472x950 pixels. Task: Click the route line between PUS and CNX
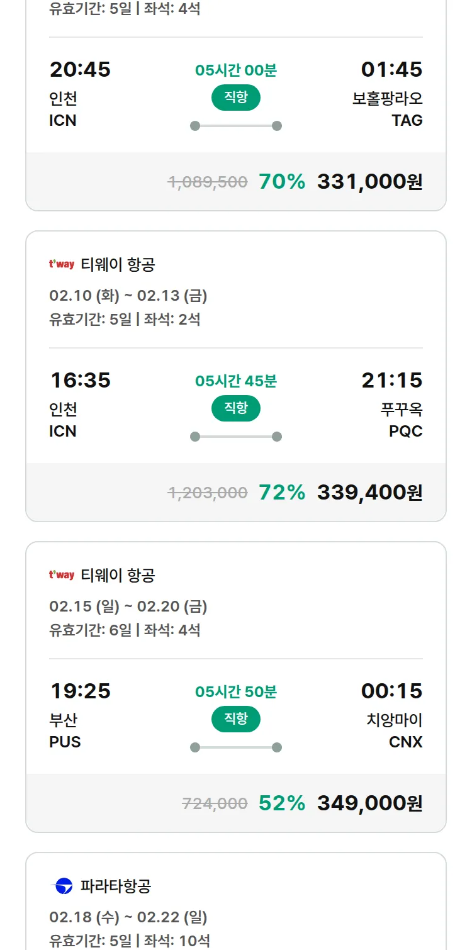tap(235, 747)
